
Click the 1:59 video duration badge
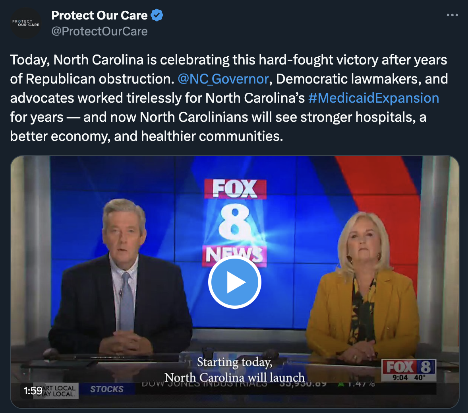pos(33,391)
